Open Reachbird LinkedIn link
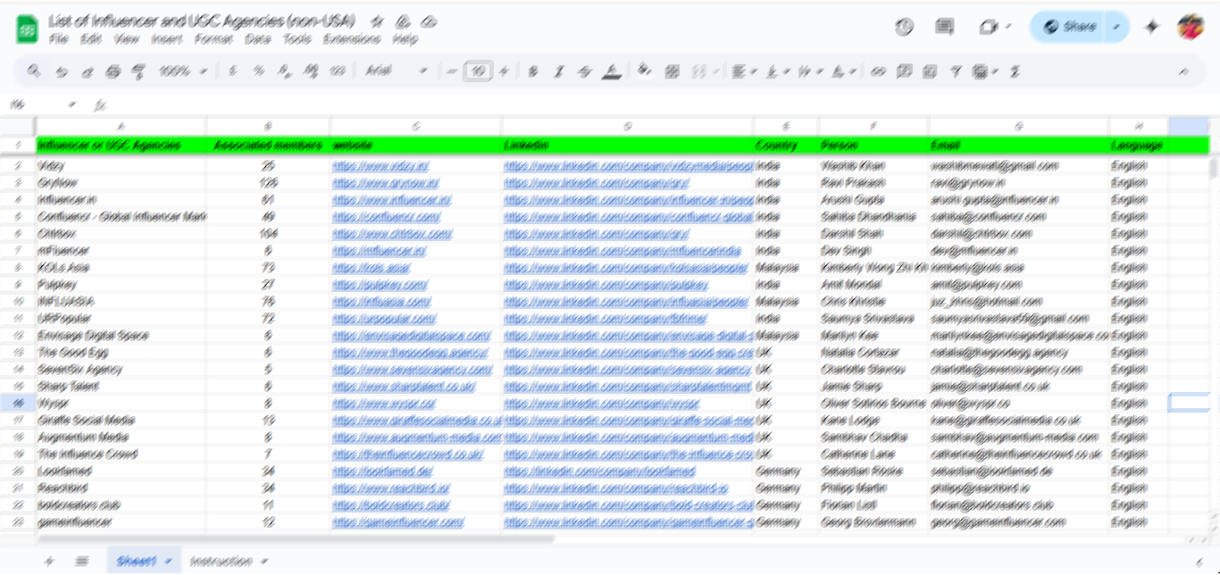Image resolution: width=1220 pixels, height=575 pixels. tap(615, 488)
